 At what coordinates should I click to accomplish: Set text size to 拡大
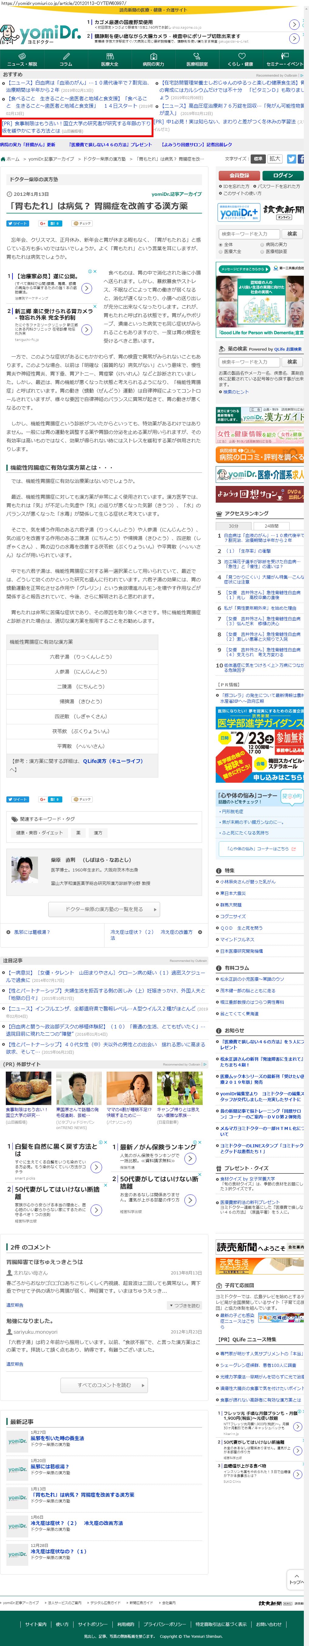coord(275,158)
